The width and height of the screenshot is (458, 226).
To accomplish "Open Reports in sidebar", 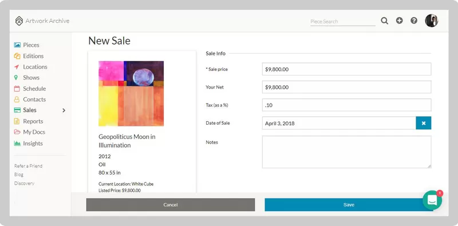I will [x=33, y=121].
